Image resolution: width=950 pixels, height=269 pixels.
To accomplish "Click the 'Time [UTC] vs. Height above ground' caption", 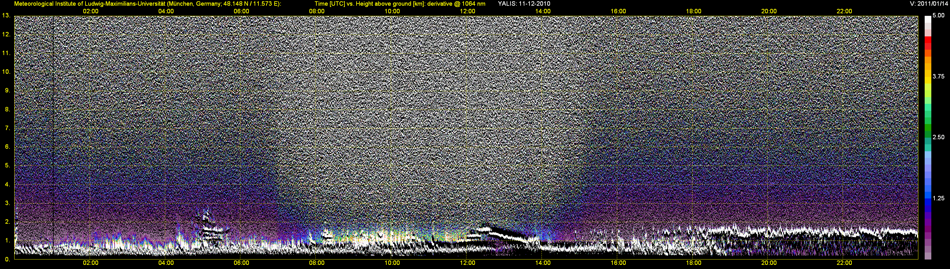I will (400, 4).
